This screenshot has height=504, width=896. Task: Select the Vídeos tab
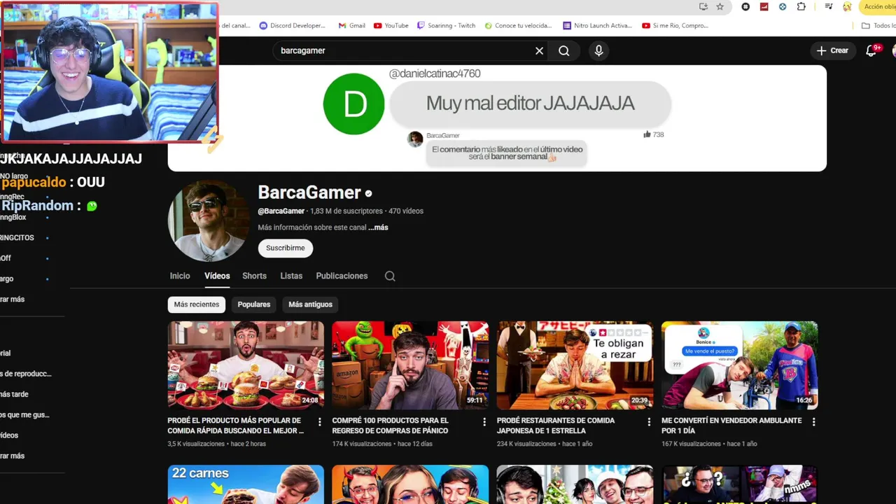click(x=217, y=276)
